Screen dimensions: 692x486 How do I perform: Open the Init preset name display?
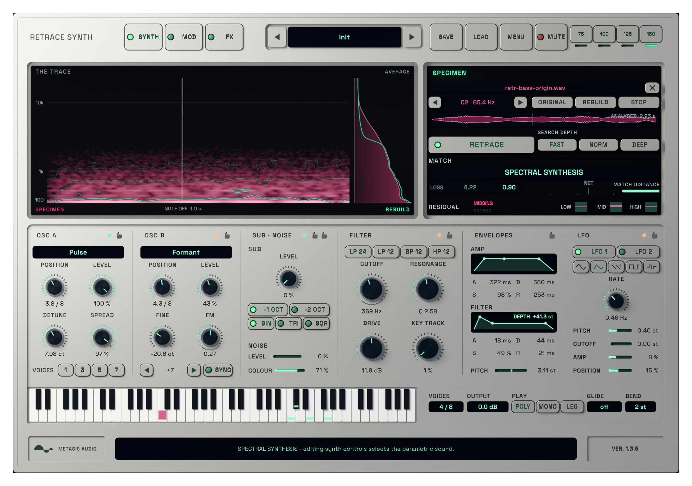[x=344, y=37]
